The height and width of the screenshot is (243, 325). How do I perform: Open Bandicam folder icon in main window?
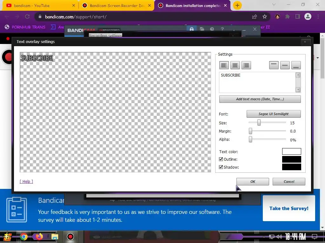202,29
